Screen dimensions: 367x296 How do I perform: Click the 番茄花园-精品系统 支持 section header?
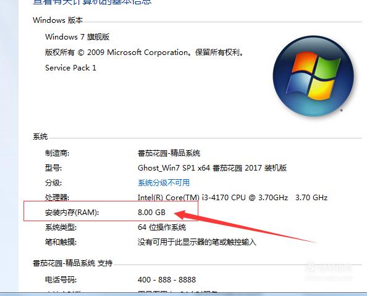(x=72, y=263)
